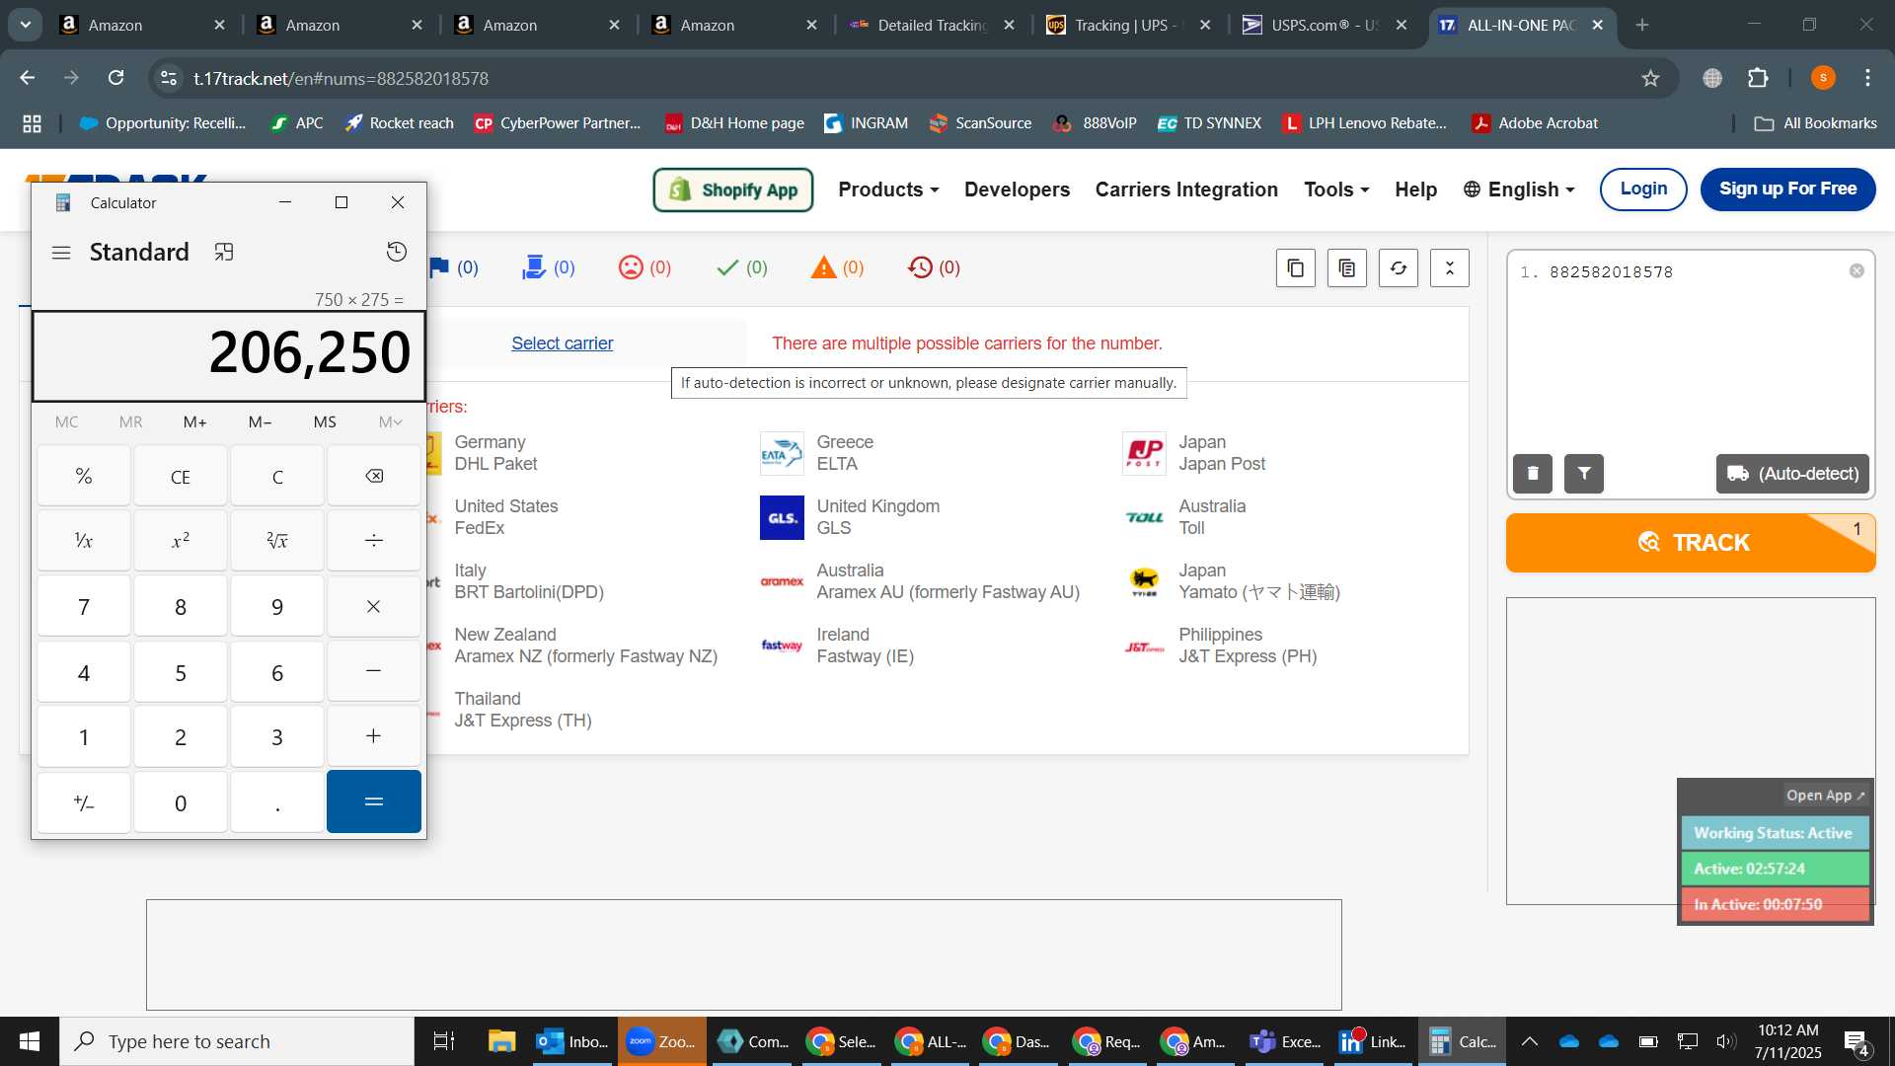1895x1066 pixels.
Task: Open the Auto-detect carrier selector
Action: (1792, 474)
